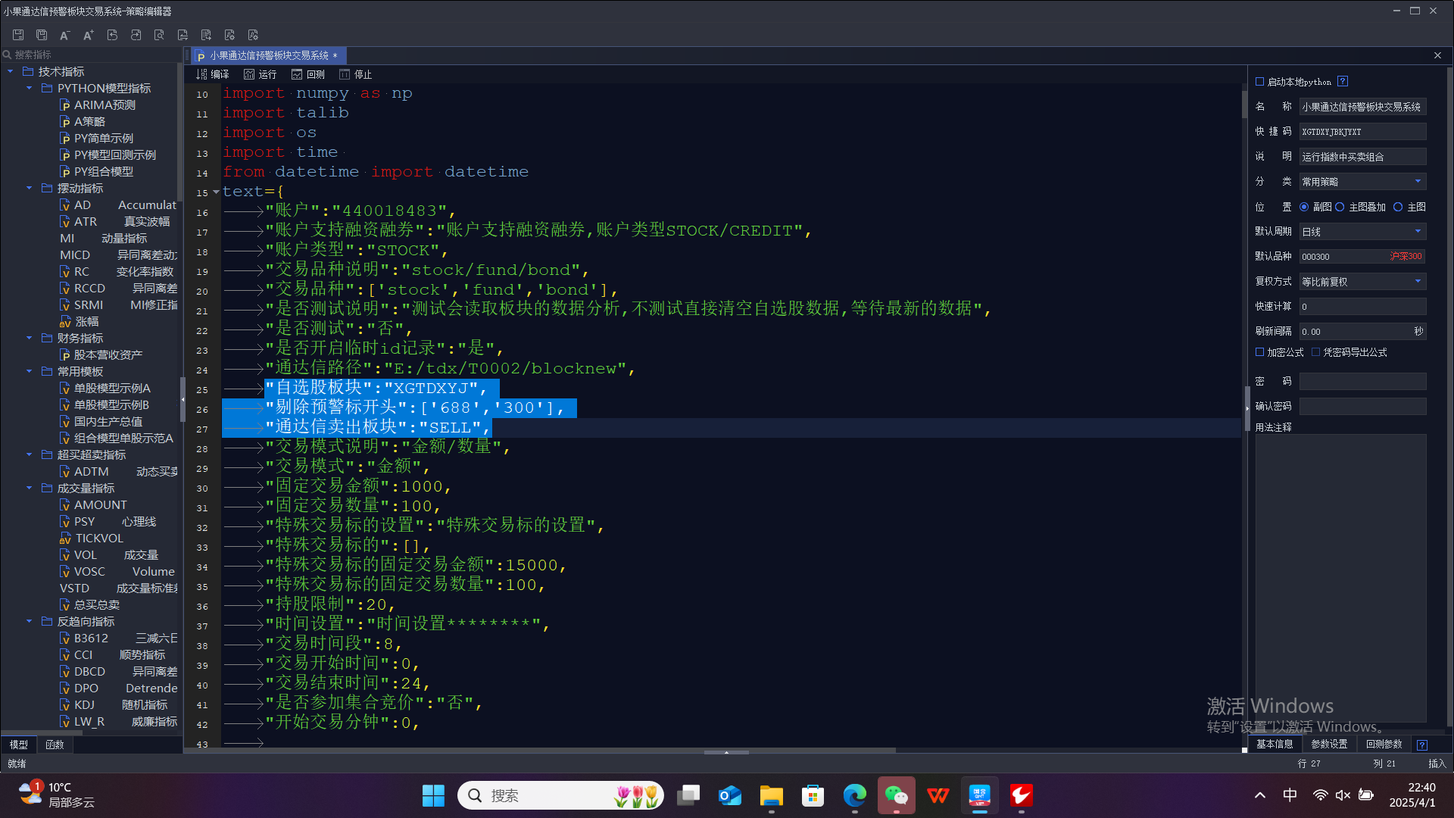Collapse the PYTHON模型指标 tree folder
Screen dimensions: 1454x818
click(29, 89)
